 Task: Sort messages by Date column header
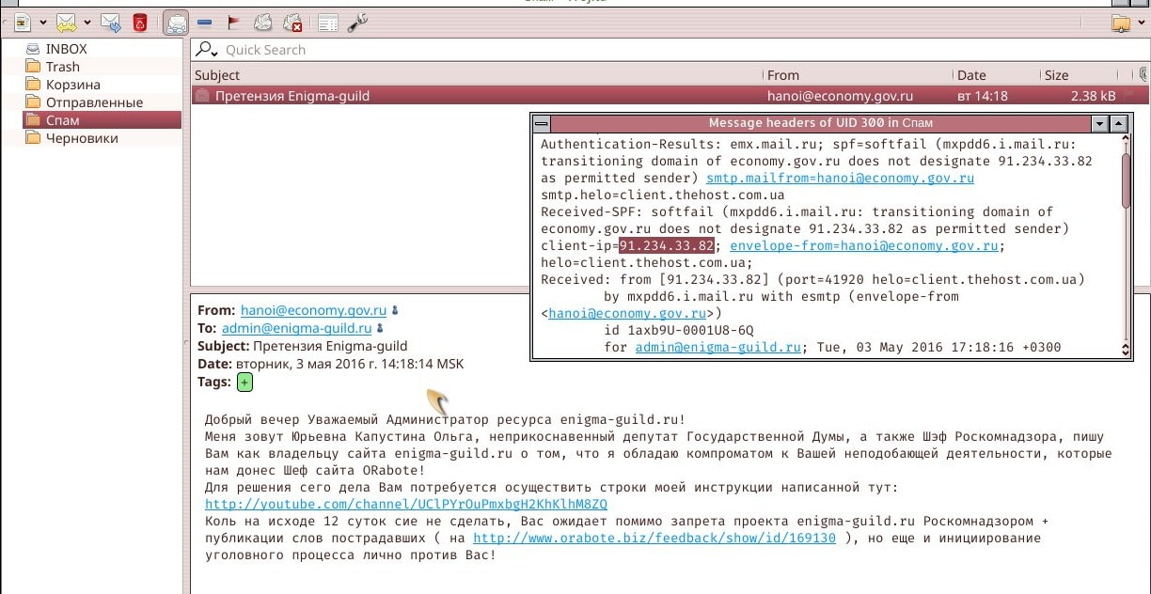coord(996,75)
